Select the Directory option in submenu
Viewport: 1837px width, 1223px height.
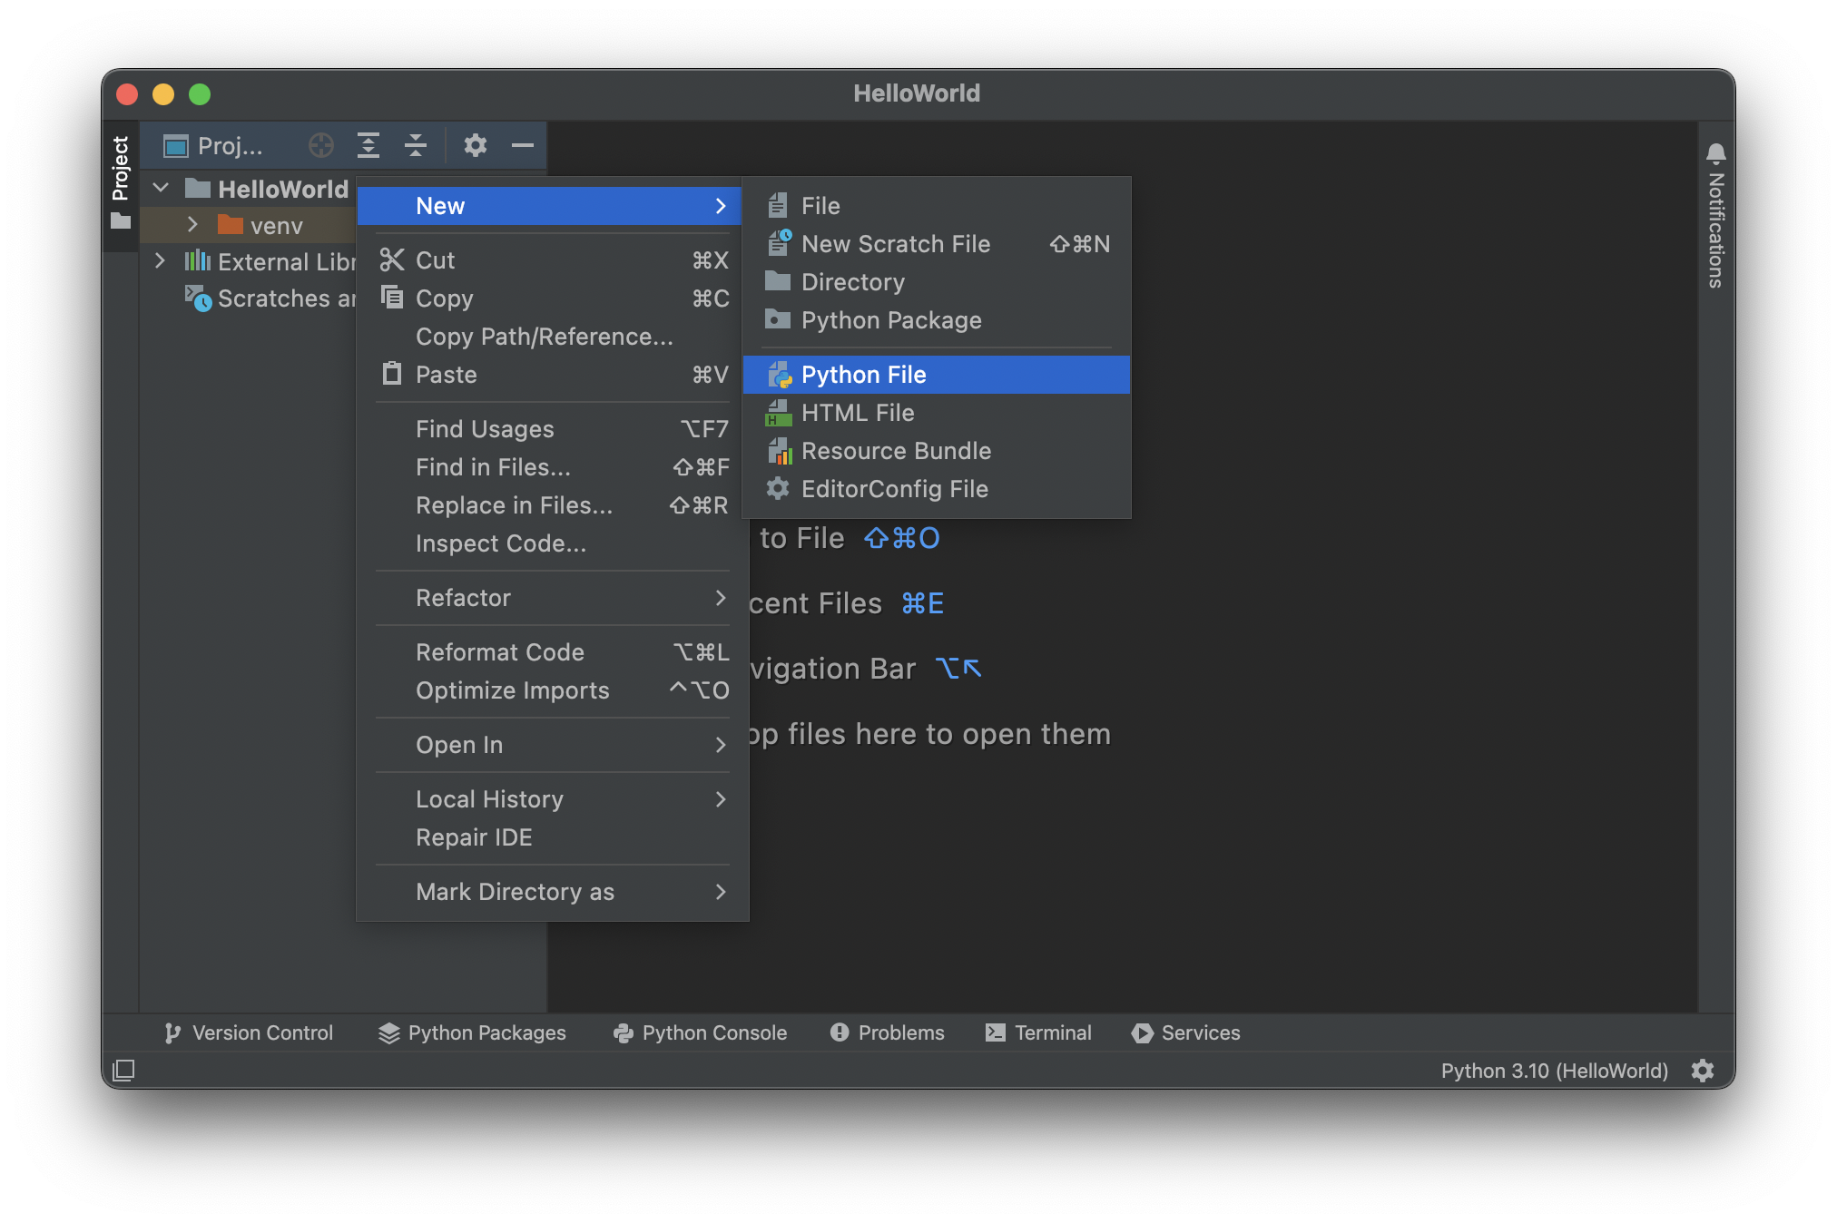853,282
